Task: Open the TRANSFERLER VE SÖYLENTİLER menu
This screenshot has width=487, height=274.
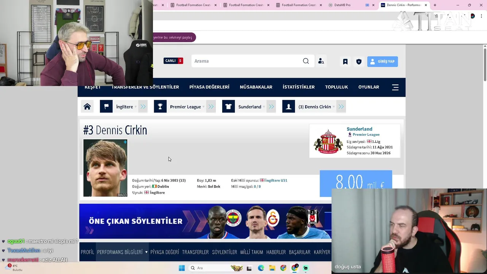Action: click(145, 87)
